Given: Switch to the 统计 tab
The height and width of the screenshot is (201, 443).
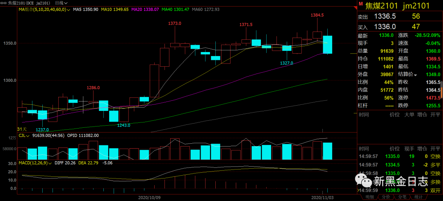Looking at the screenshot, I should 418,197.
